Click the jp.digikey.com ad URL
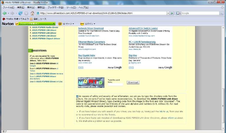 click(134, 63)
